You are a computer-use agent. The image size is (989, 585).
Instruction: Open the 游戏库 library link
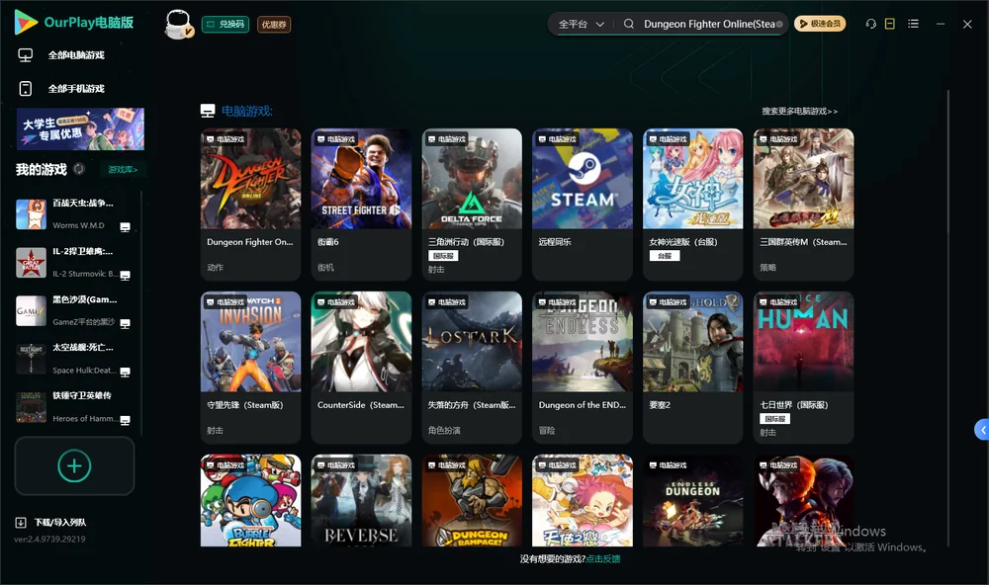click(x=123, y=170)
